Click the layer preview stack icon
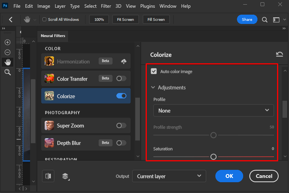Viewport: 289px width, 193px height. [66, 176]
